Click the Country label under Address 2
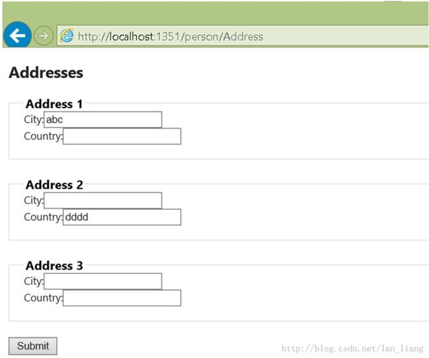This screenshot has height=358, width=429. (x=43, y=217)
